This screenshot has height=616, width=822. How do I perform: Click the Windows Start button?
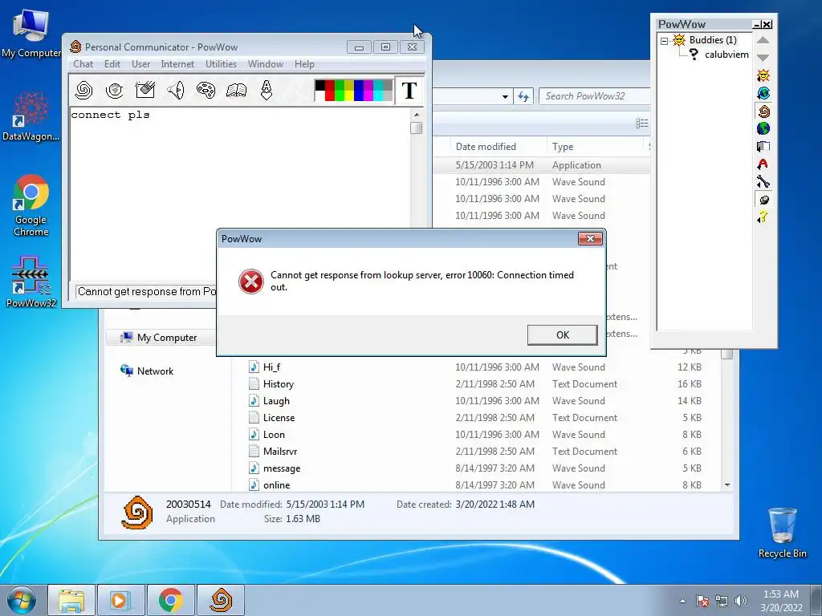click(x=21, y=600)
